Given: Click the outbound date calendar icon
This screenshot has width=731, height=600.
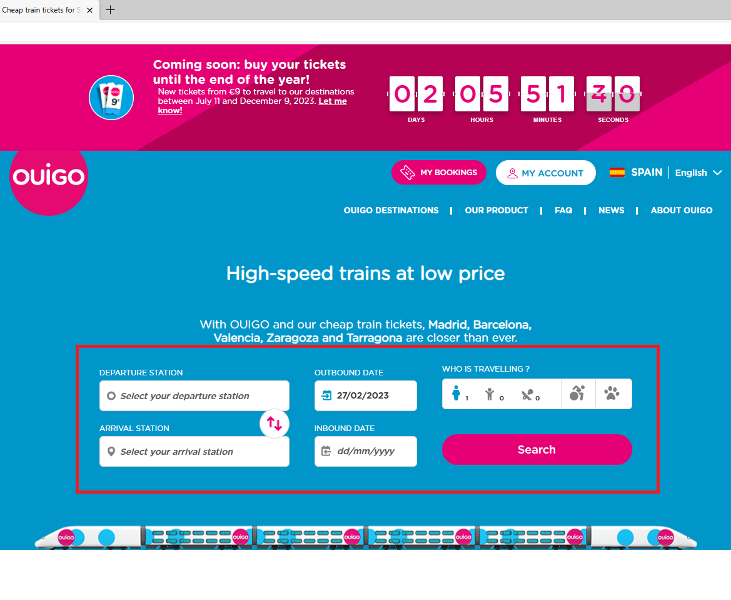Looking at the screenshot, I should click(326, 395).
